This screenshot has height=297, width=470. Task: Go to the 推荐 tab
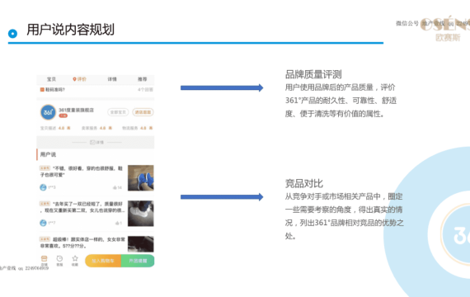143,79
